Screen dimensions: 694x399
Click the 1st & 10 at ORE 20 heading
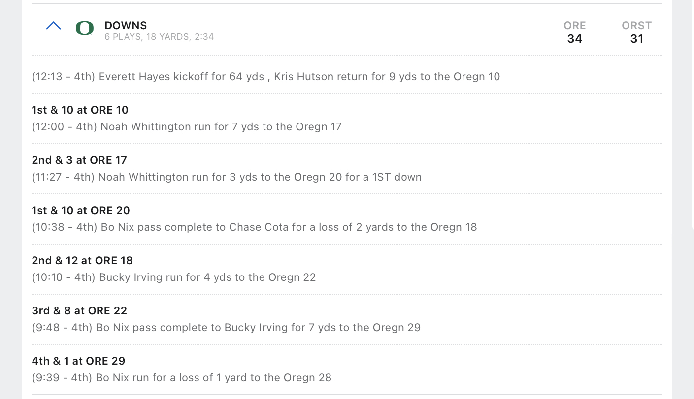click(81, 210)
